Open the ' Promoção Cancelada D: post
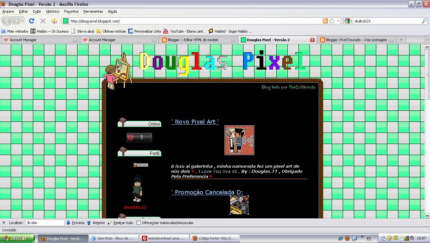The height and width of the screenshot is (243, 430). [x=207, y=192]
